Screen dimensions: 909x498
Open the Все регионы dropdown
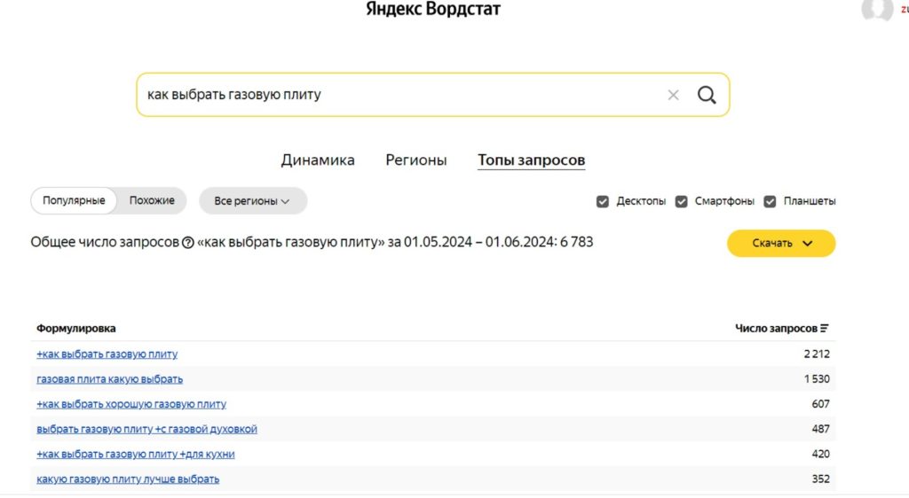(253, 200)
